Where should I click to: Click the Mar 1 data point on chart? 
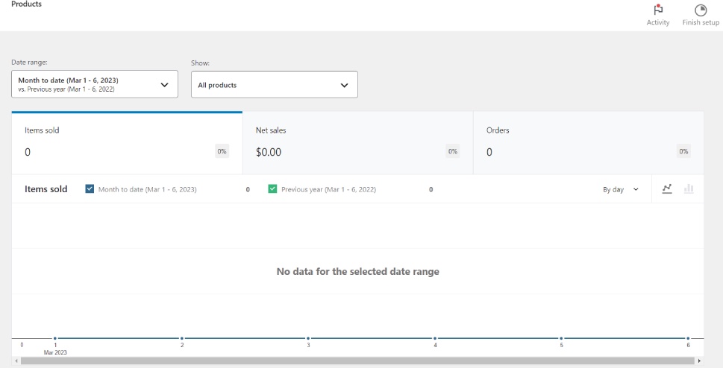(55, 338)
